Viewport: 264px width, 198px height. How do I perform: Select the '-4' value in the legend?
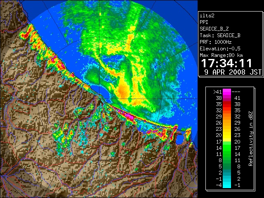[219, 185]
